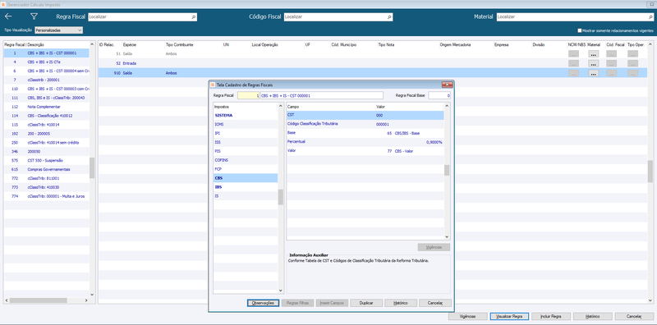Click Histórico button at the window bottom
657x325 pixels.
pos(592,317)
